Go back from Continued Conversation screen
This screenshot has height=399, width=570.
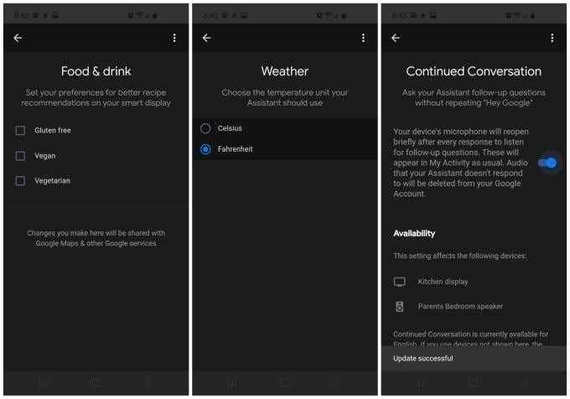pos(396,38)
